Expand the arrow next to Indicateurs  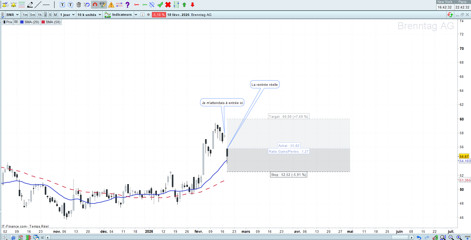[x=136, y=15]
